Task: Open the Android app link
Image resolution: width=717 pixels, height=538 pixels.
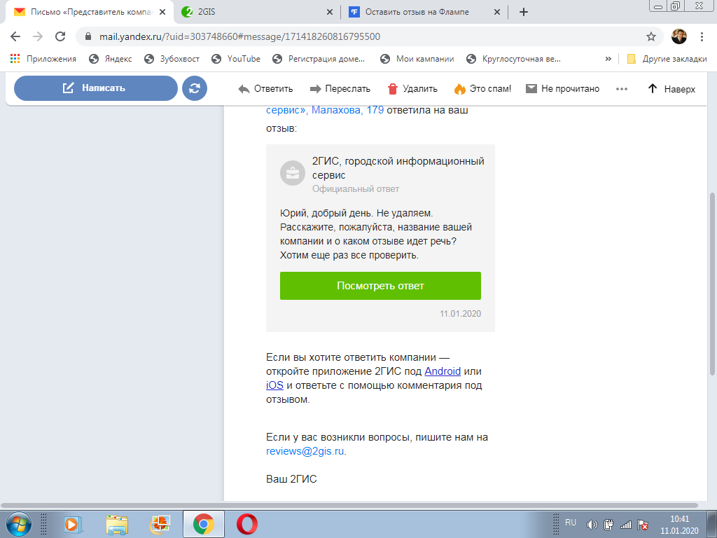Action: (x=443, y=371)
